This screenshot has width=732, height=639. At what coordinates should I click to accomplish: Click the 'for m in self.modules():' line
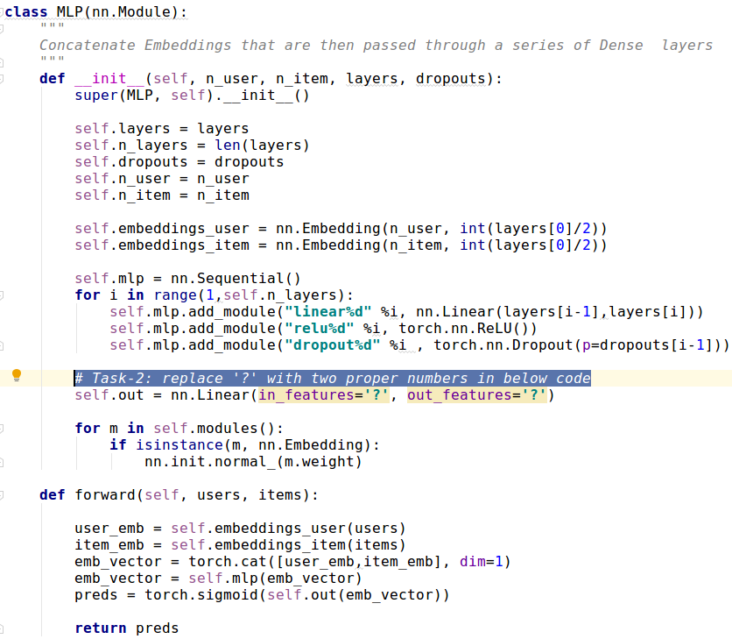point(179,429)
